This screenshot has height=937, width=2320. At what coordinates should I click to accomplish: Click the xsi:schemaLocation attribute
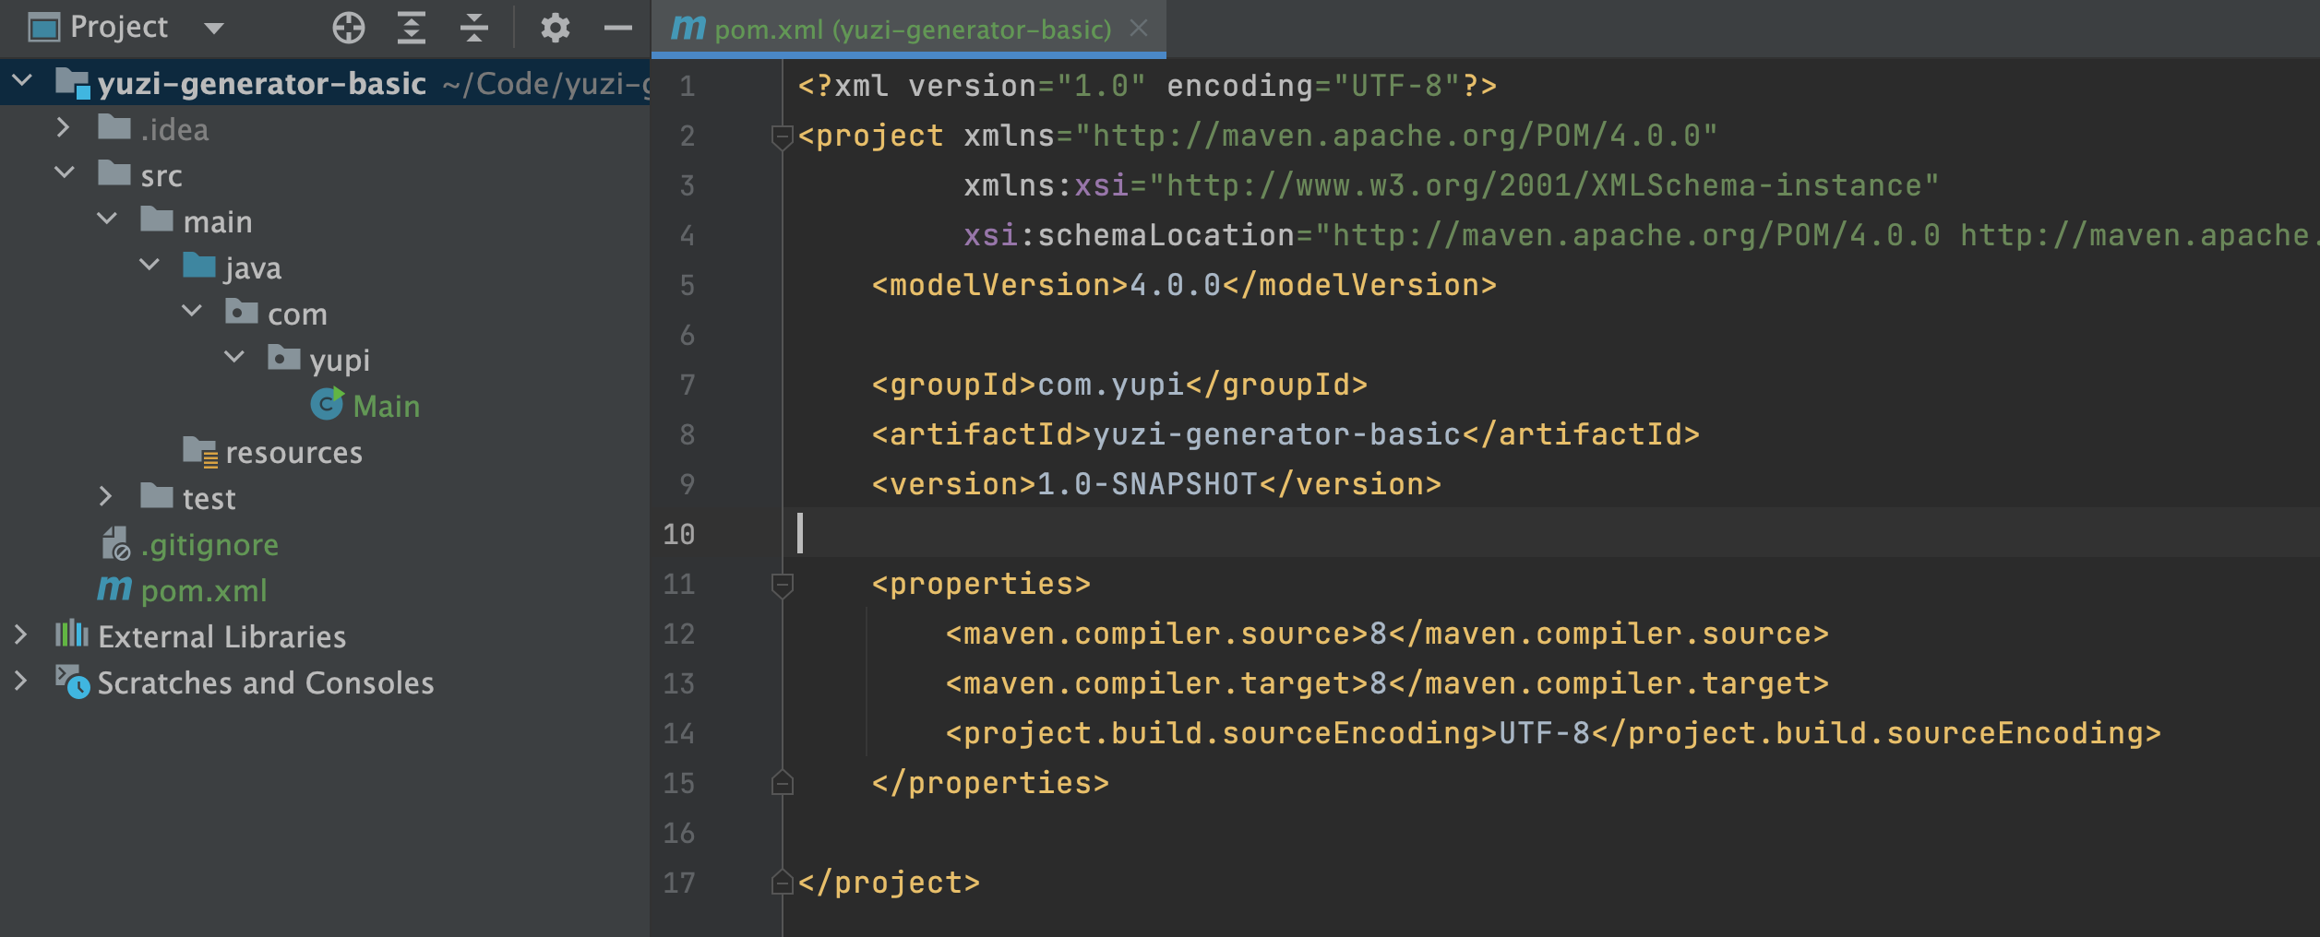pyautogui.click(x=1130, y=235)
